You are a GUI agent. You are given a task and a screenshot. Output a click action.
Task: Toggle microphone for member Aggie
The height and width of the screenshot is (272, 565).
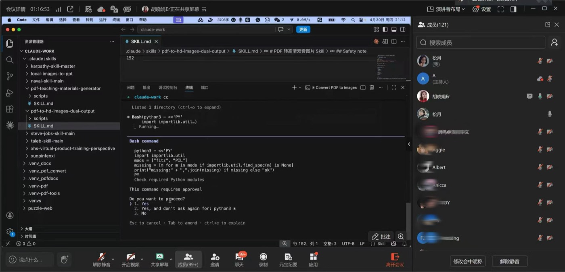click(x=540, y=149)
